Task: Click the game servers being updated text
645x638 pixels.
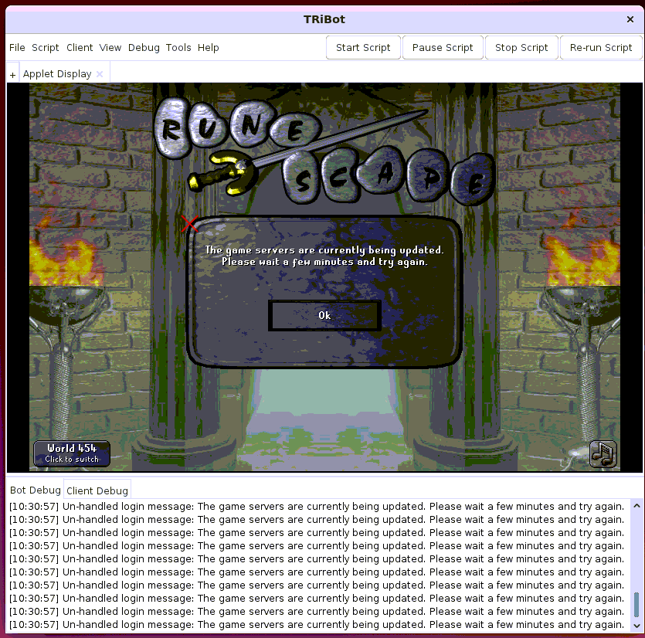Action: tap(324, 256)
